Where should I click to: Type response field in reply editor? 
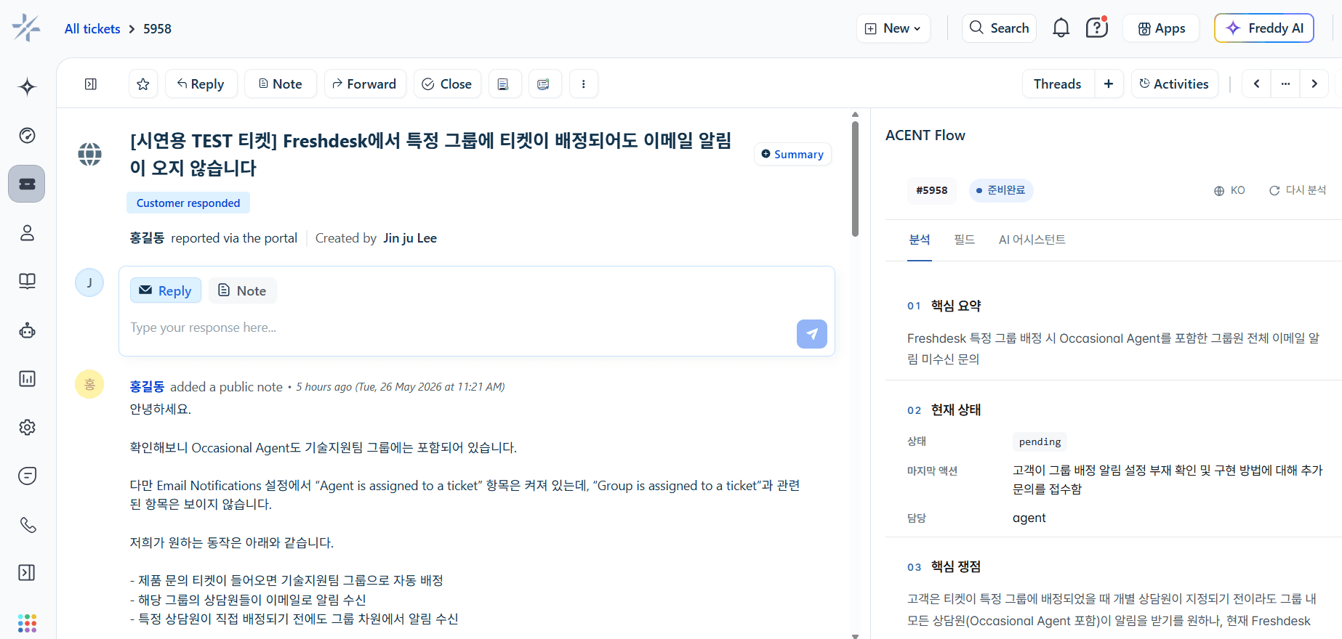pos(458,327)
